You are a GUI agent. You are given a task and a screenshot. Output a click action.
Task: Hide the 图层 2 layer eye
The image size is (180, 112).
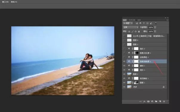pos(124,74)
